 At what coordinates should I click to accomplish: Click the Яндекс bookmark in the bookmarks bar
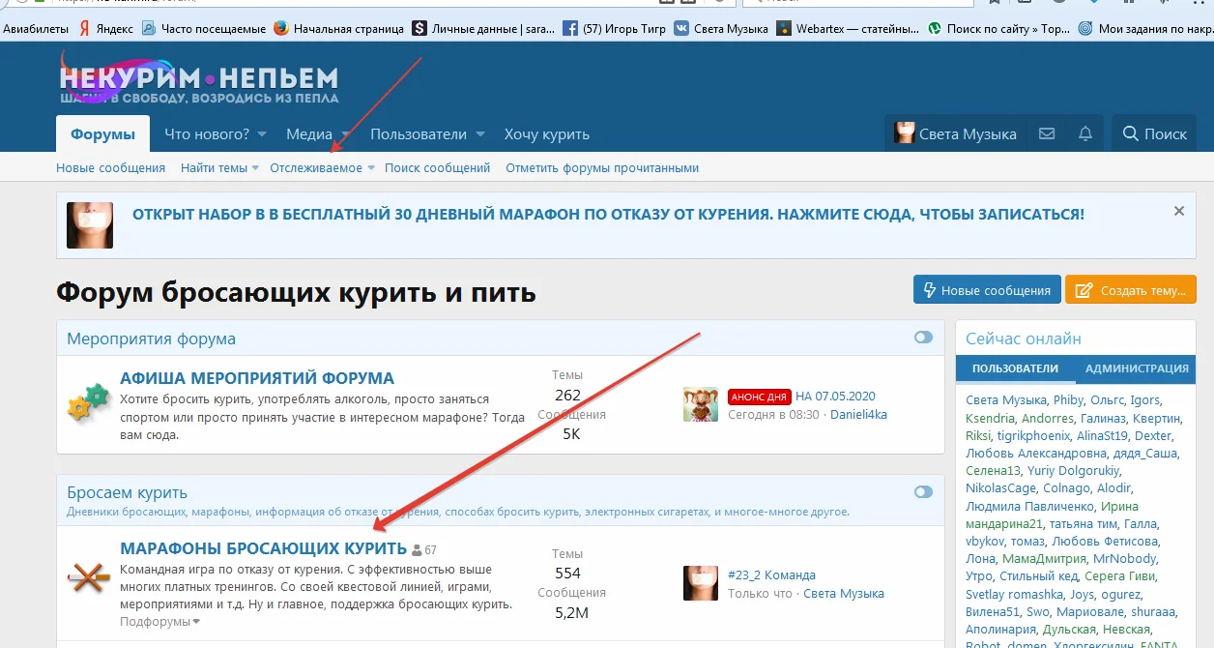(105, 28)
